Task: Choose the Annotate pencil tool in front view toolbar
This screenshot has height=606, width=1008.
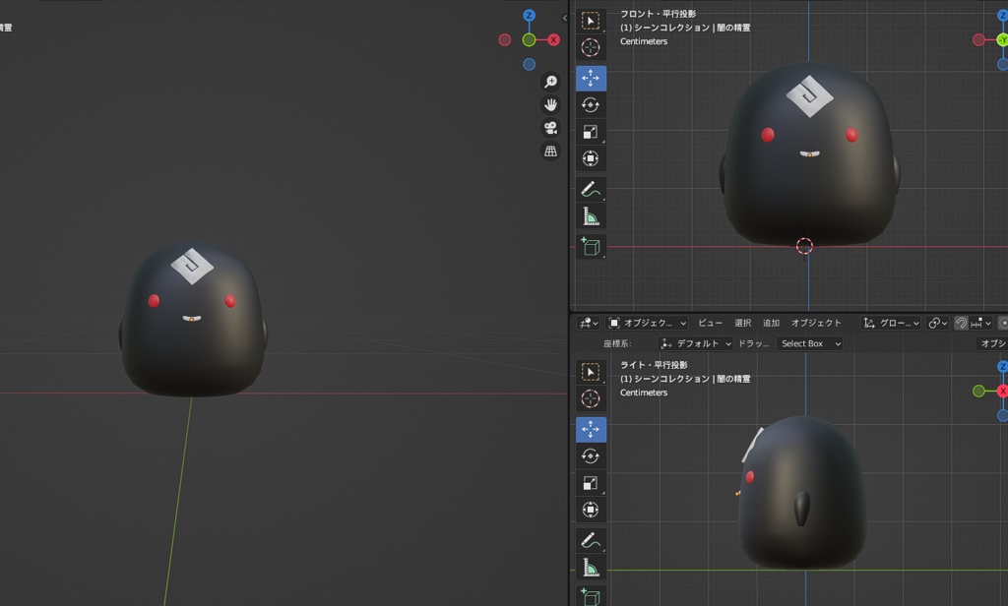Action: coord(591,189)
